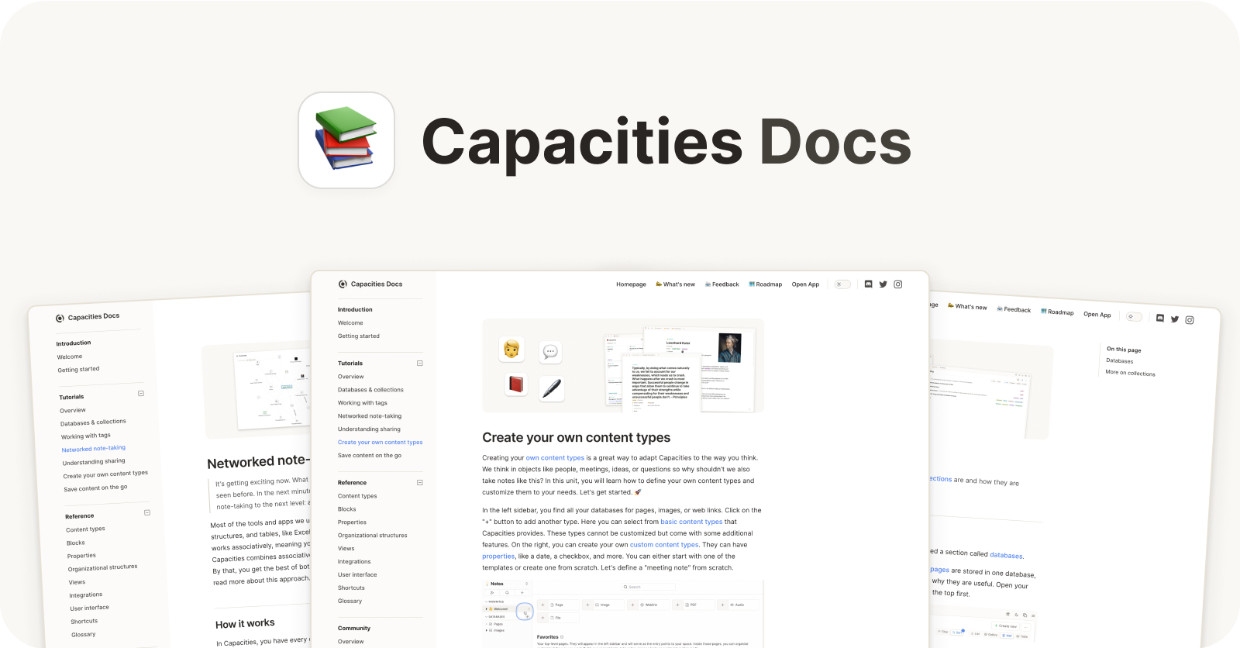Collapse Tutorials section in left window
The image size is (1240, 648).
click(141, 394)
